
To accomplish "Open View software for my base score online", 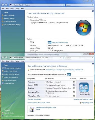I will coord(46,108).
